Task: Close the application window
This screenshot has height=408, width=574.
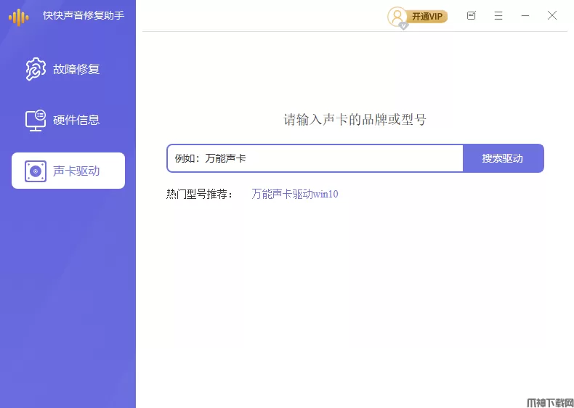Action: (552, 15)
